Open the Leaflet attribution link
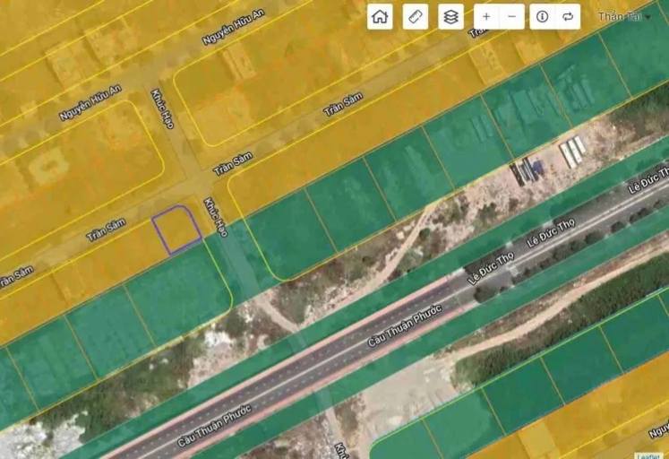 (648, 455)
